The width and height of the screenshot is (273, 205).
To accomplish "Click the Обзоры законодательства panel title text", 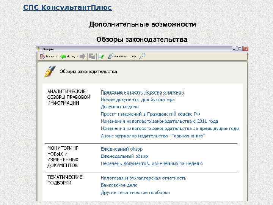I will (88, 72).
